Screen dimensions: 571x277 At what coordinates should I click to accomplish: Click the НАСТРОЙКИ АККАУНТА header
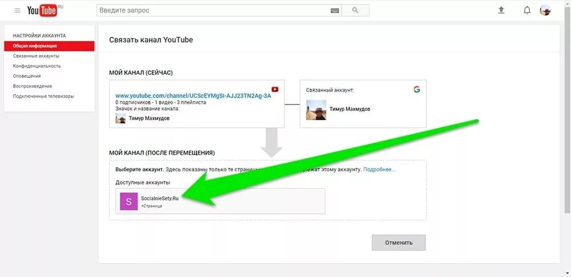39,36
